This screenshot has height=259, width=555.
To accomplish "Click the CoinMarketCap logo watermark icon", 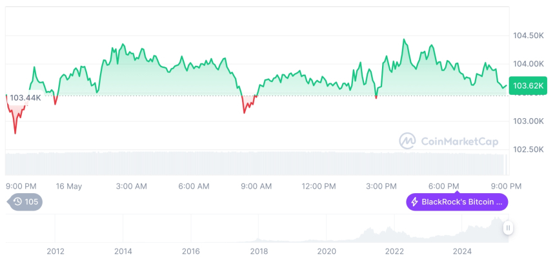I will pos(407,140).
